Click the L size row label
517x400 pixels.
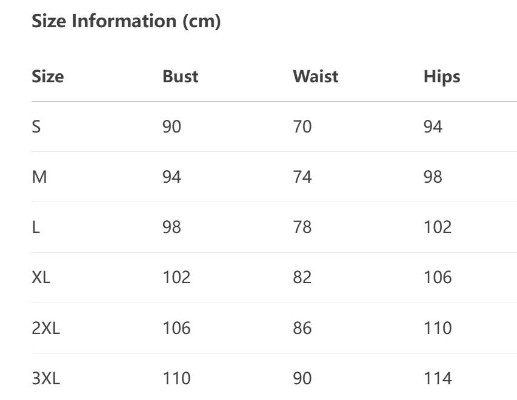[x=36, y=227]
